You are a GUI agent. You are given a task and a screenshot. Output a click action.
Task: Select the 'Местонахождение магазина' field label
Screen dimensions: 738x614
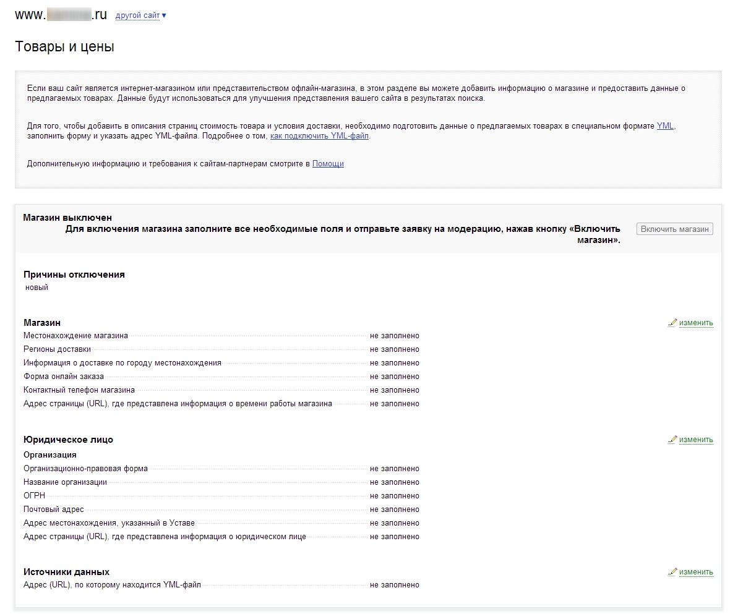click(76, 336)
